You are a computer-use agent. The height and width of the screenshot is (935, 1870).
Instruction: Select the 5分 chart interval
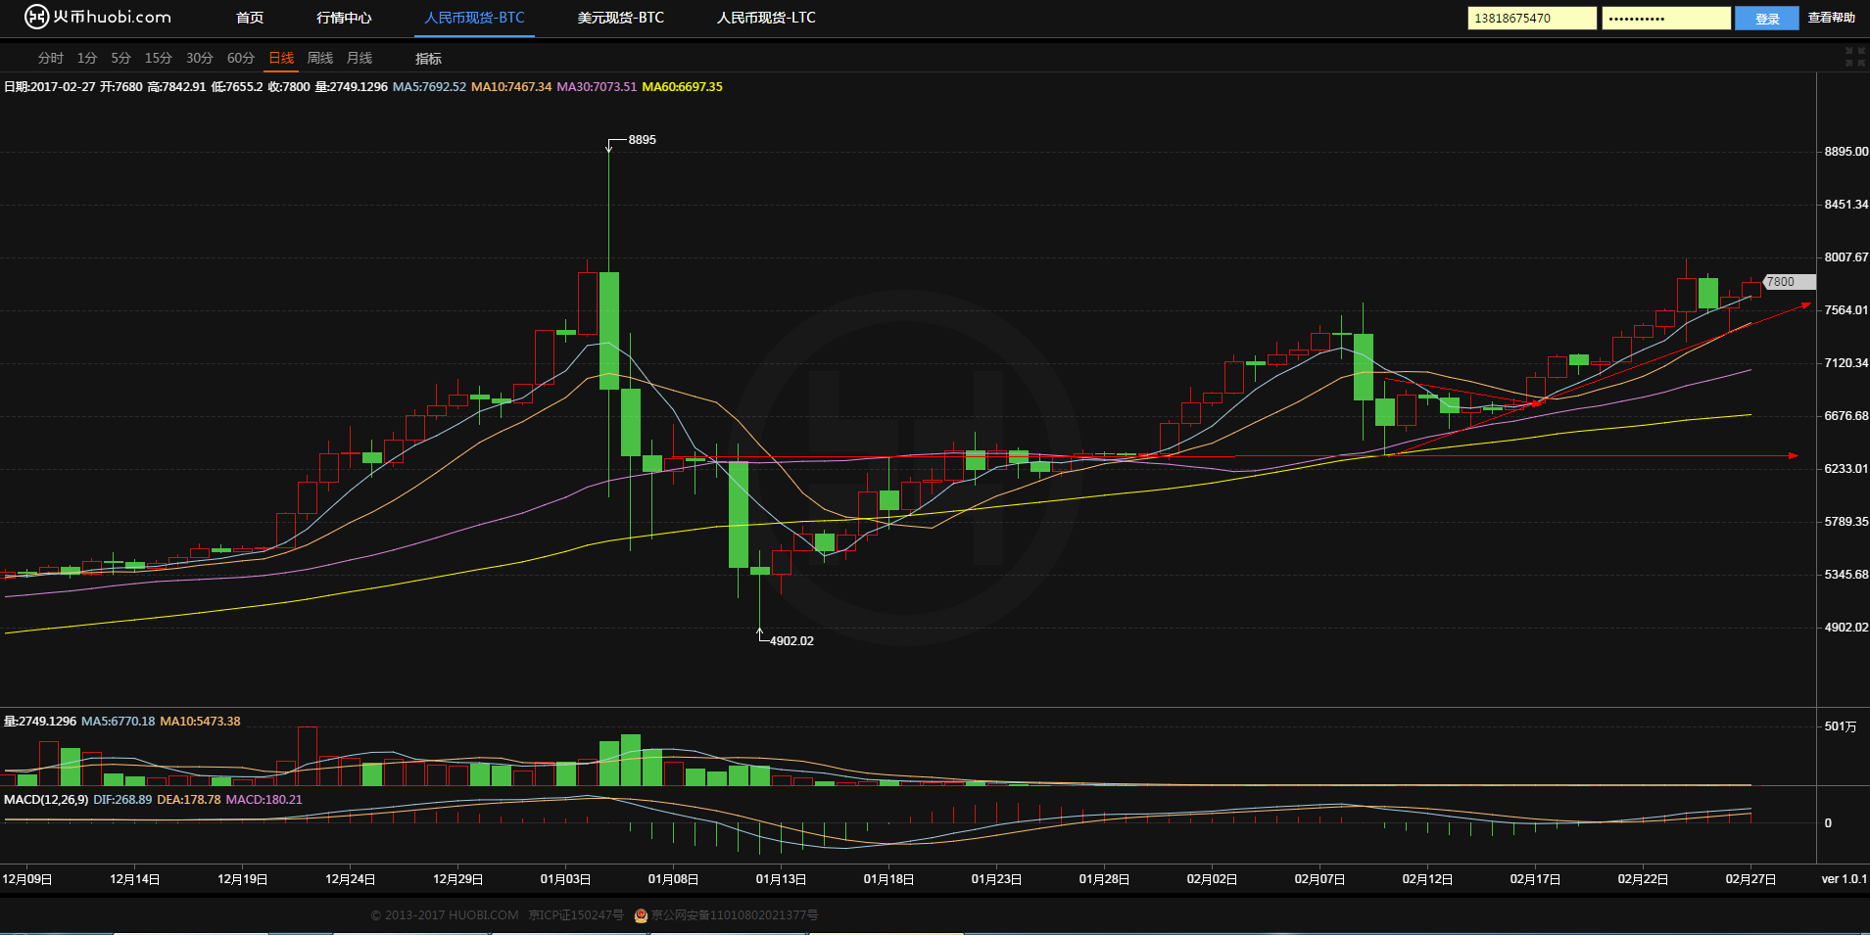tap(120, 58)
